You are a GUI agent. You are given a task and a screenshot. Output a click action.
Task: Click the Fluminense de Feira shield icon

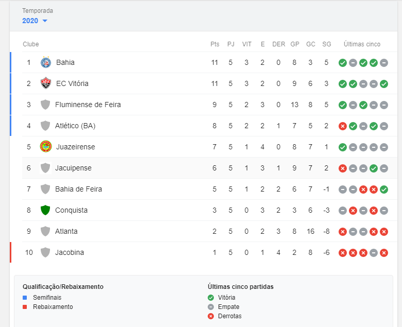pos(45,105)
